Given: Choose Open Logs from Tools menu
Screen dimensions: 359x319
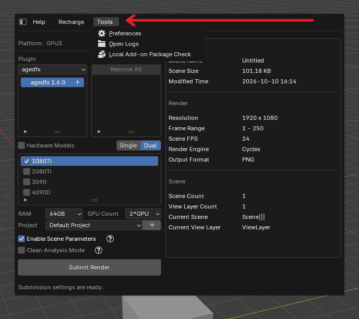Looking at the screenshot, I should 149,44.
